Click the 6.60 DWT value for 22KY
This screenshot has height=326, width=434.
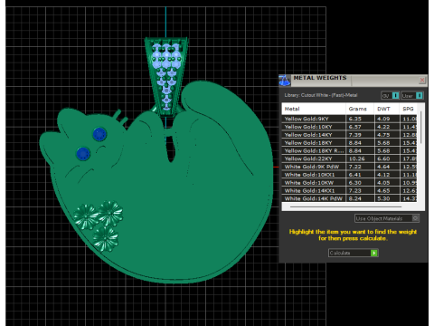coord(383,158)
